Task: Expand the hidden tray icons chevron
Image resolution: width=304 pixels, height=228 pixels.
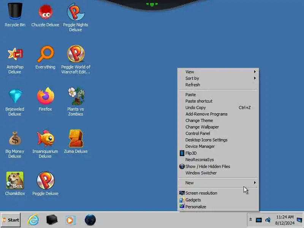Action: point(250,220)
